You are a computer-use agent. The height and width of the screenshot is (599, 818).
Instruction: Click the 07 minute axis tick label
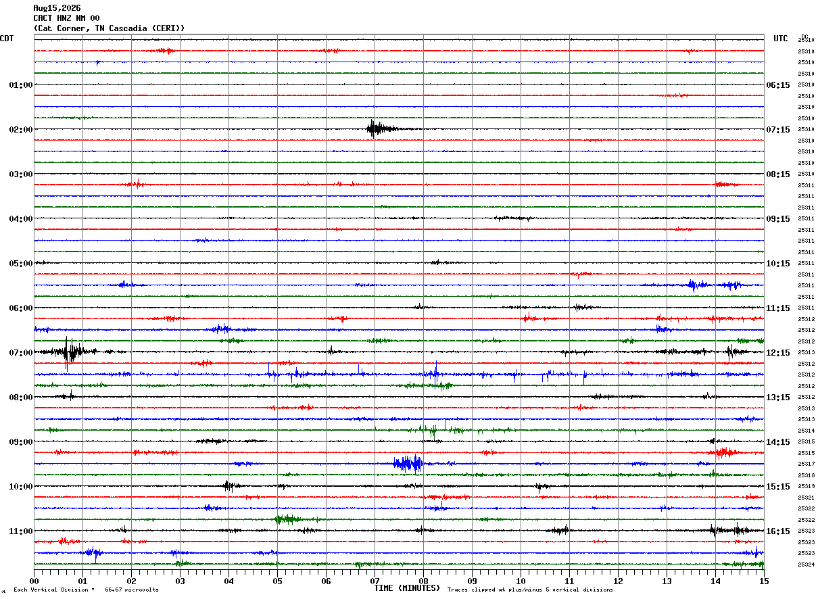pyautogui.click(x=375, y=581)
